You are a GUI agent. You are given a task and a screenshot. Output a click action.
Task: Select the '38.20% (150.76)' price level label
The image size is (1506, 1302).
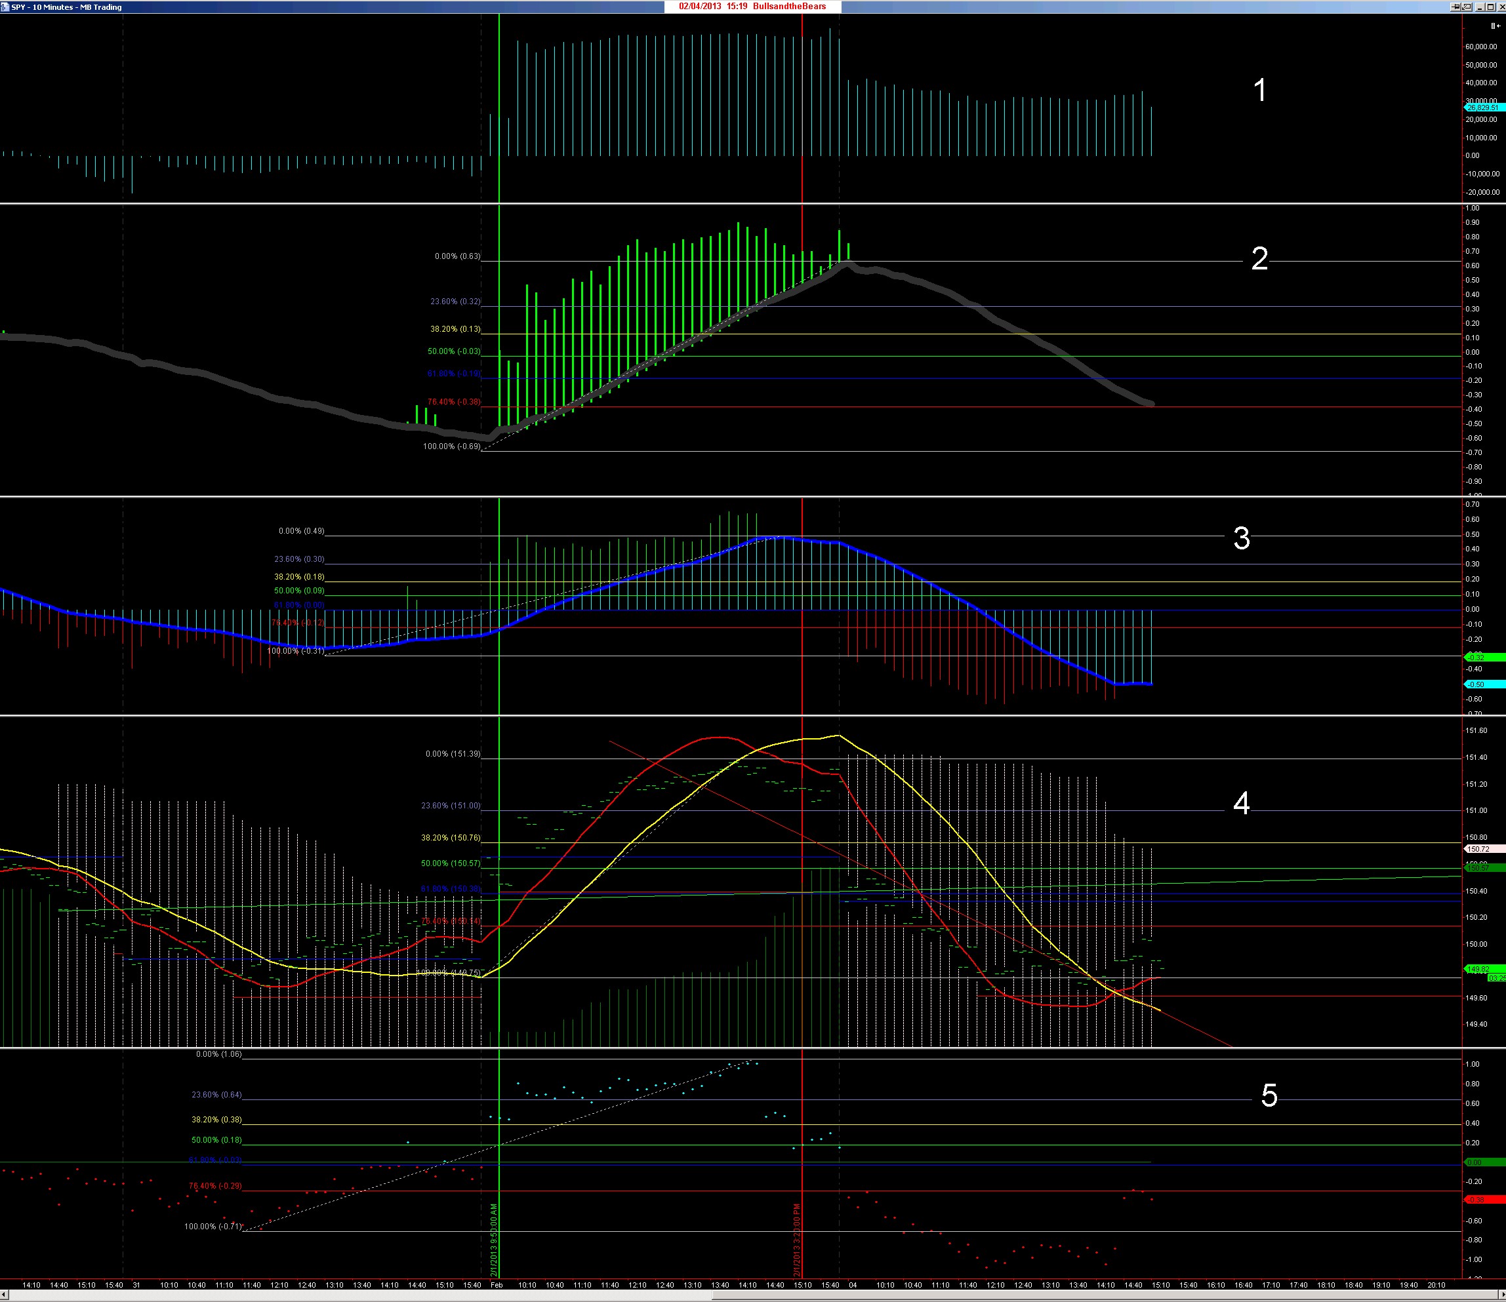pyautogui.click(x=451, y=838)
